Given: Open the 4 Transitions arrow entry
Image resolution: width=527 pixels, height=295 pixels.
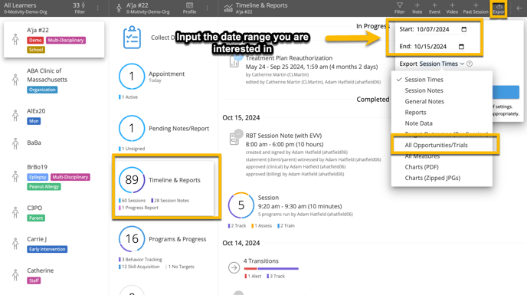Looking at the screenshot, I should point(234,267).
